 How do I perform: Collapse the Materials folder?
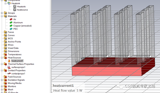[2, 16]
